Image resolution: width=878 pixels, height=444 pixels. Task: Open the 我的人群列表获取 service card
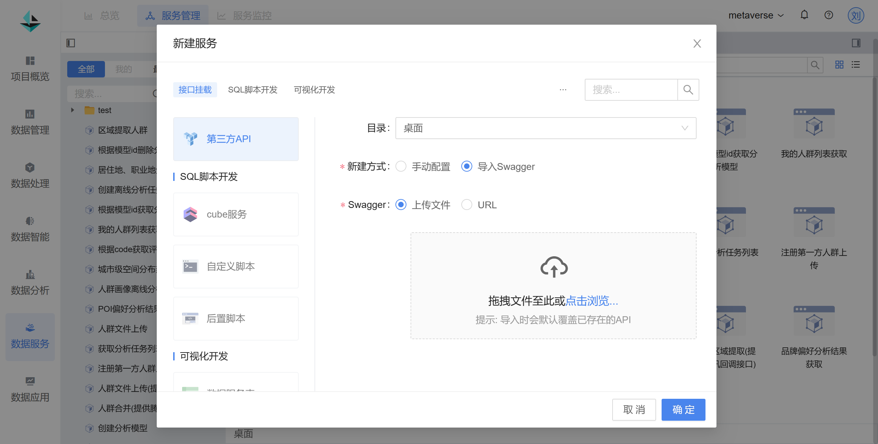(814, 134)
